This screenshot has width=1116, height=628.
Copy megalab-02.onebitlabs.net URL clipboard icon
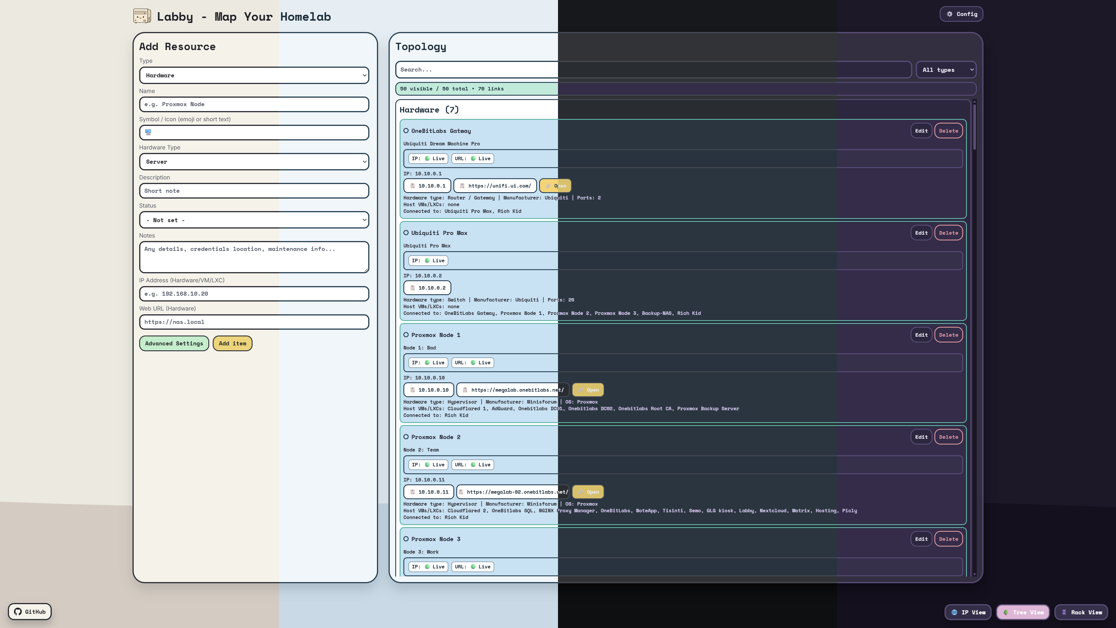[x=461, y=492]
